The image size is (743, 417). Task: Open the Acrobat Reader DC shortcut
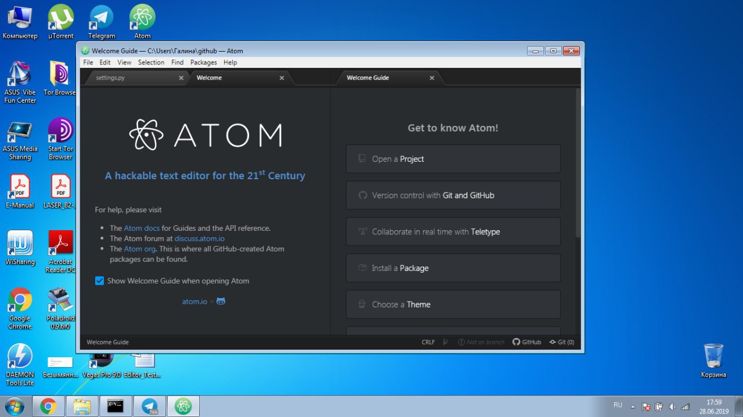pyautogui.click(x=60, y=252)
